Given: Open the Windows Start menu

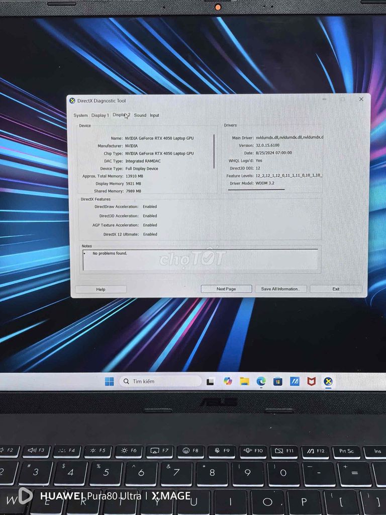Looking at the screenshot, I should pyautogui.click(x=109, y=381).
